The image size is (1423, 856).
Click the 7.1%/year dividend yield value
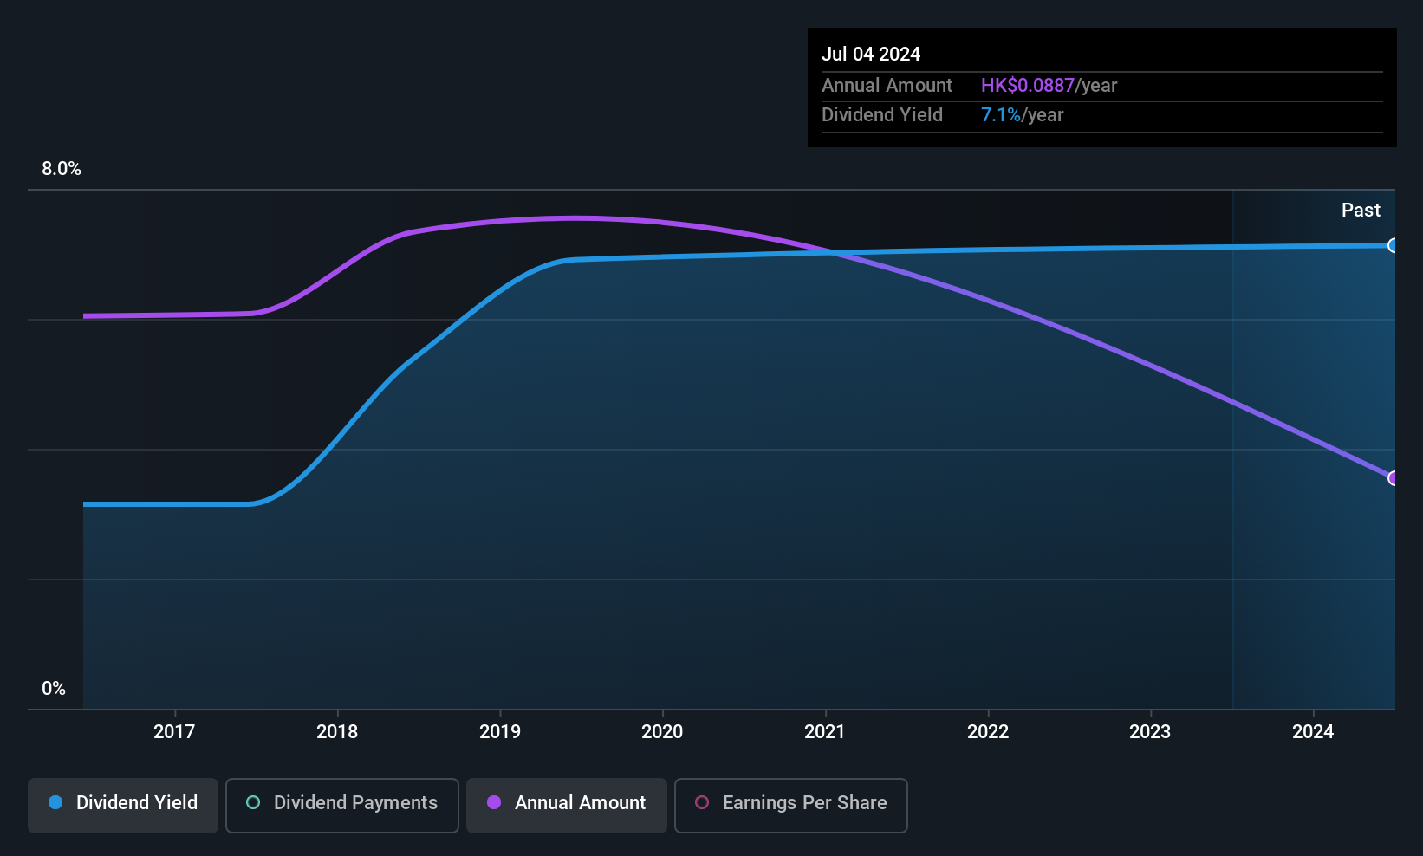tap(1022, 115)
